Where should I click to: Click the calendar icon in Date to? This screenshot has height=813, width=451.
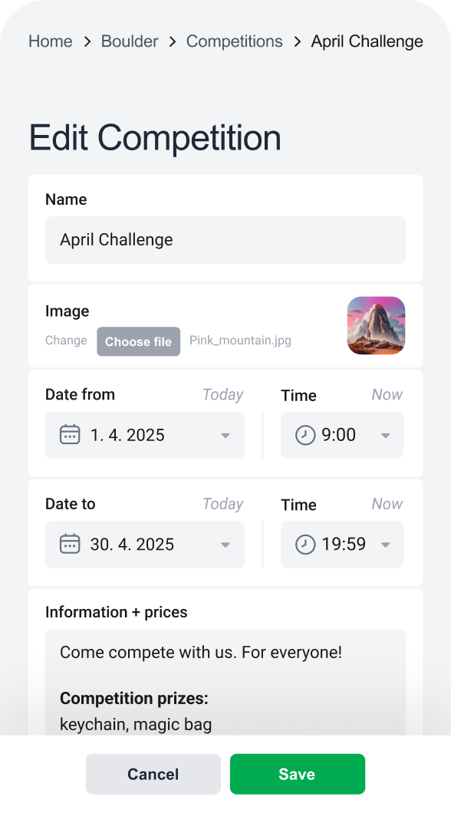pos(70,544)
